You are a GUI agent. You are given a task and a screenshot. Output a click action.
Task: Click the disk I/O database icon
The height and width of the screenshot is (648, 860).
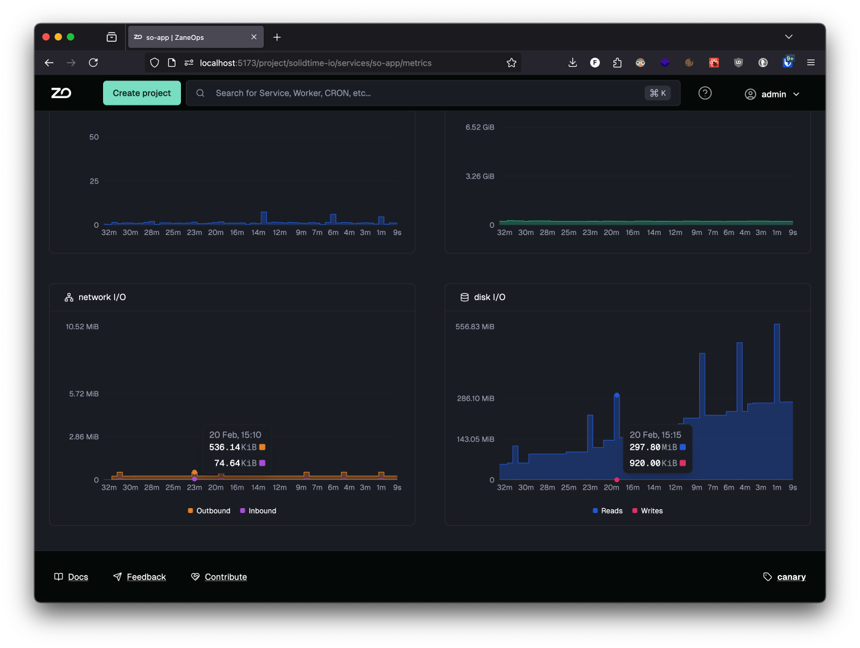tap(464, 297)
